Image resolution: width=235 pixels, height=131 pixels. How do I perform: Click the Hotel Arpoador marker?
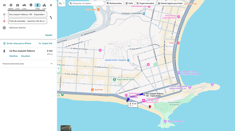click(x=144, y=101)
